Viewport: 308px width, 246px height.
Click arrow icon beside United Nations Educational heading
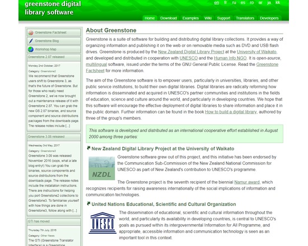(x=88, y=204)
